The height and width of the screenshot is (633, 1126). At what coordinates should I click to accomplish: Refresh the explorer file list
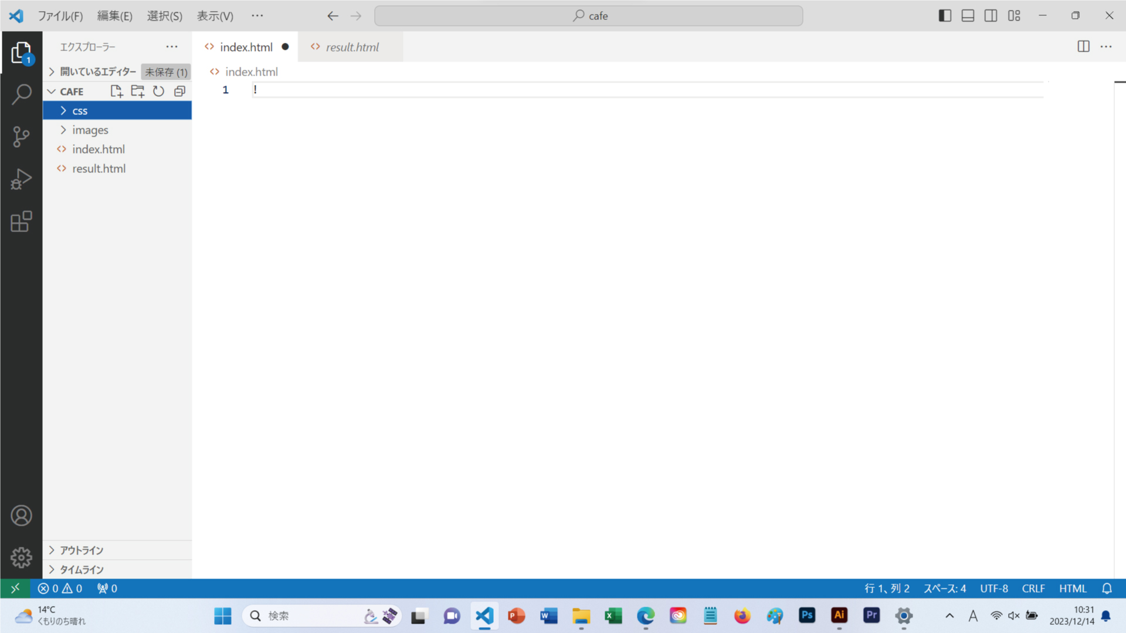(x=158, y=91)
